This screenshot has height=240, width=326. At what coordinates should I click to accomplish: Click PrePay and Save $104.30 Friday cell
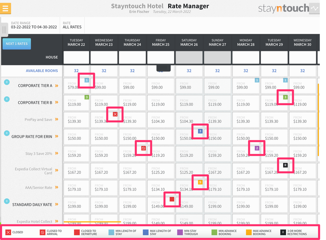[161, 120]
